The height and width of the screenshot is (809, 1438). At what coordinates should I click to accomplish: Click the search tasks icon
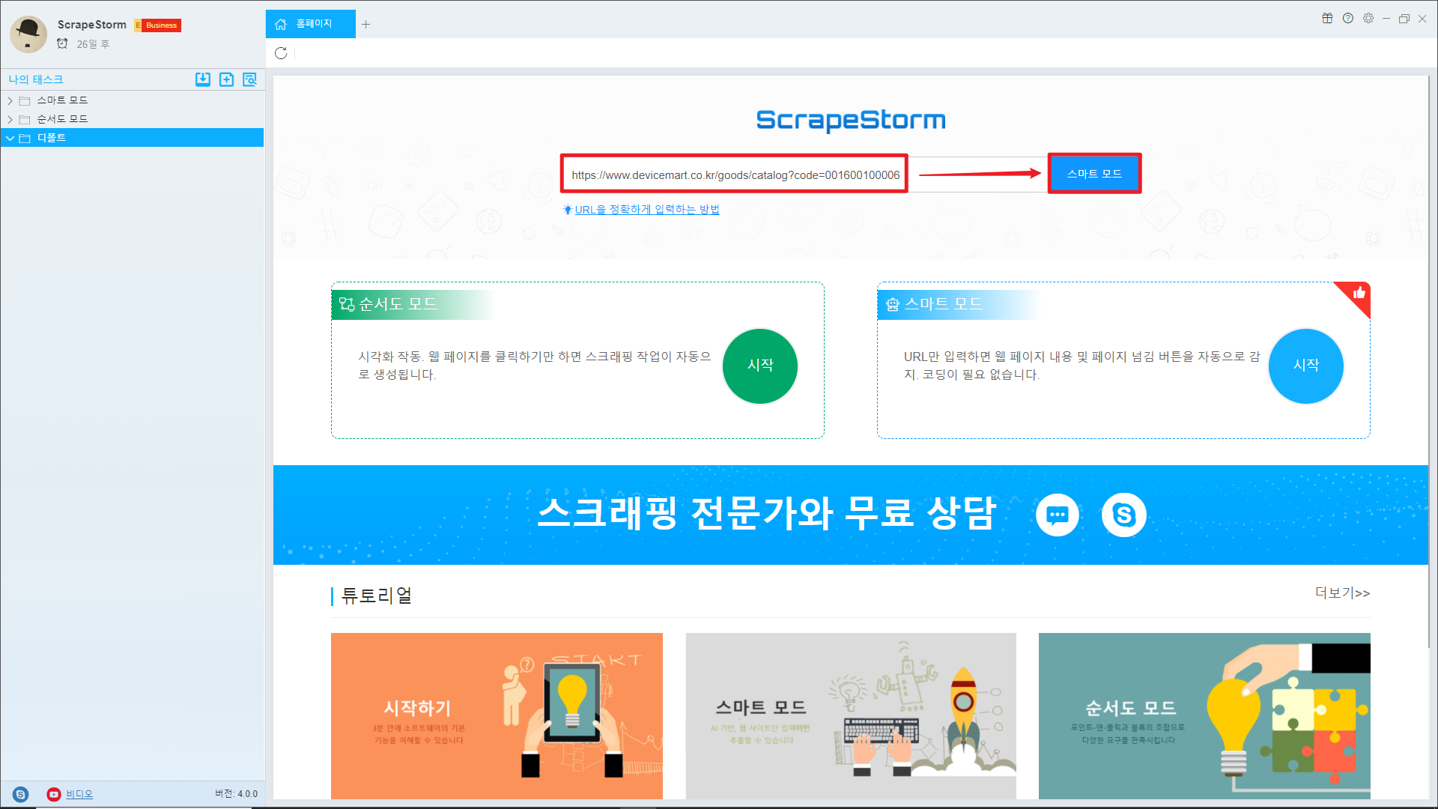249,79
